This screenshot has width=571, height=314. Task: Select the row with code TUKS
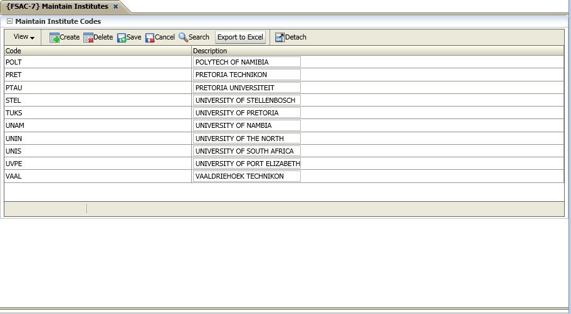coord(97,113)
